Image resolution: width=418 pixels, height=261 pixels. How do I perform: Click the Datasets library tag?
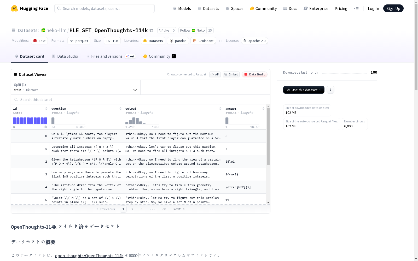pyautogui.click(x=153, y=41)
